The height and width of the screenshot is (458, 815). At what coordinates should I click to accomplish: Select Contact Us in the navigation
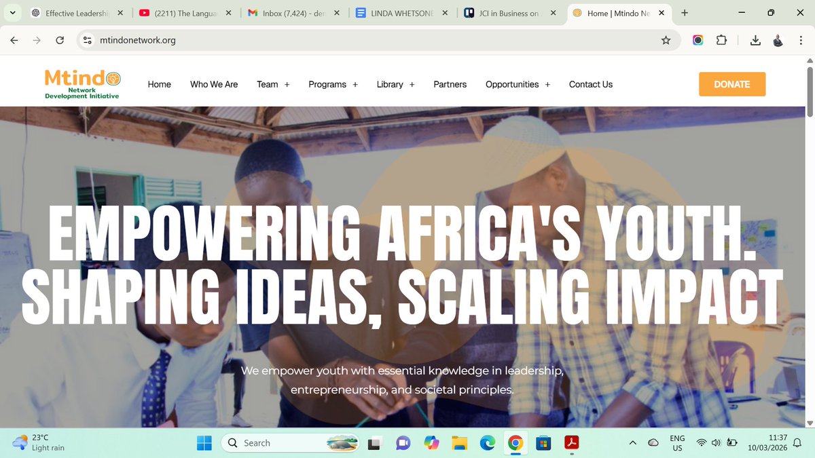coord(590,84)
